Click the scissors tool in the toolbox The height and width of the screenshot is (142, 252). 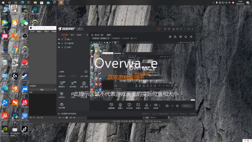(73, 83)
